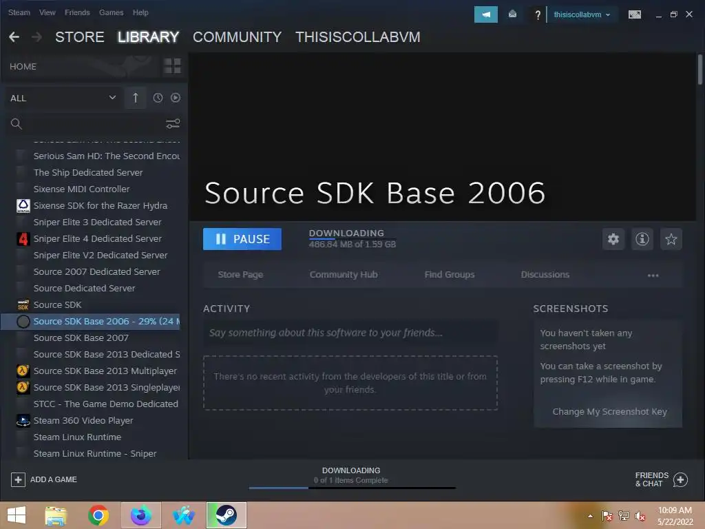This screenshot has height=529, width=705.
Task: Add Source SDK Base 2006 to favorites
Action: [671, 239]
